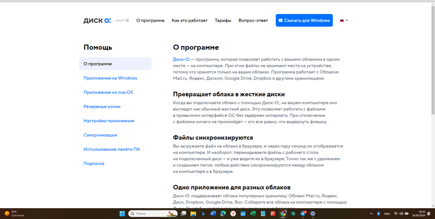Open the notifications bell icon
435x219 pixels.
[429, 214]
